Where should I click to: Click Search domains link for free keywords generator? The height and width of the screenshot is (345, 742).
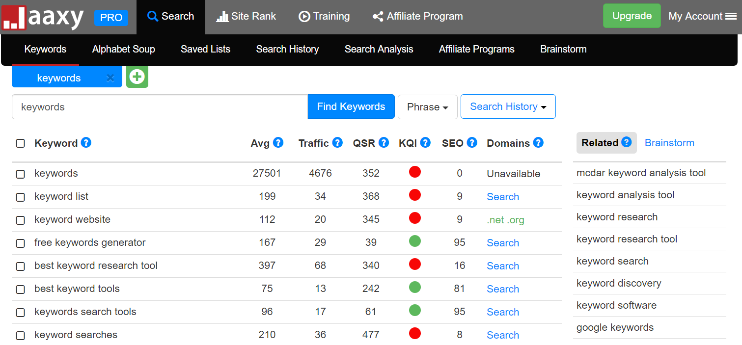pos(503,243)
